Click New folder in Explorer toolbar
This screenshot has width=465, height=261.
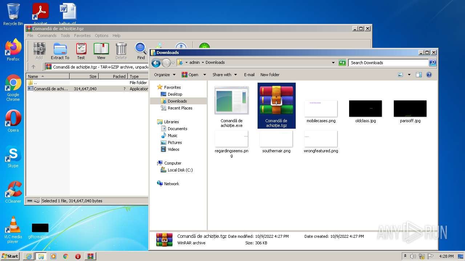[270, 75]
